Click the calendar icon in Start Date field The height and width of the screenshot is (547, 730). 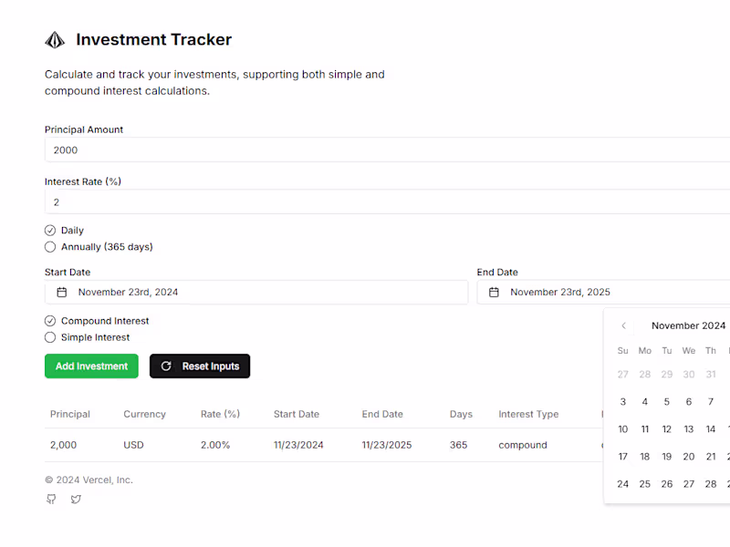[61, 291]
